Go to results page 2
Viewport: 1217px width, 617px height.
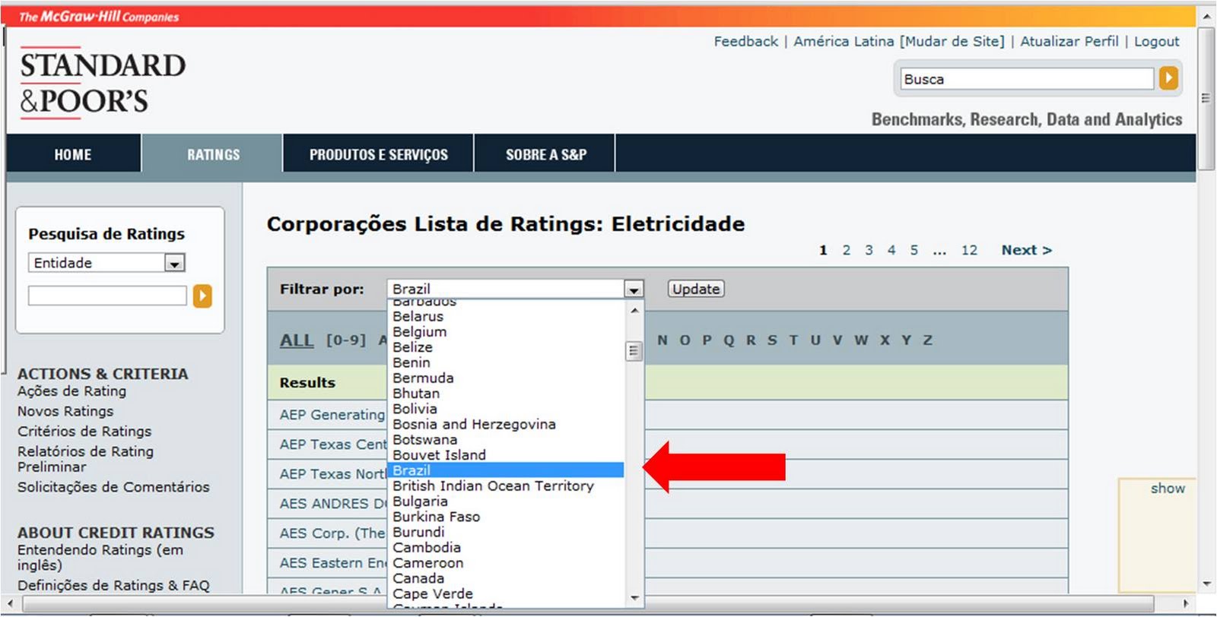click(x=846, y=250)
